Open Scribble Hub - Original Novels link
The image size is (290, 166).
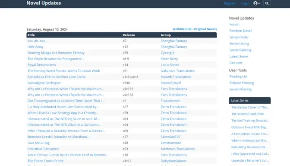195,29
